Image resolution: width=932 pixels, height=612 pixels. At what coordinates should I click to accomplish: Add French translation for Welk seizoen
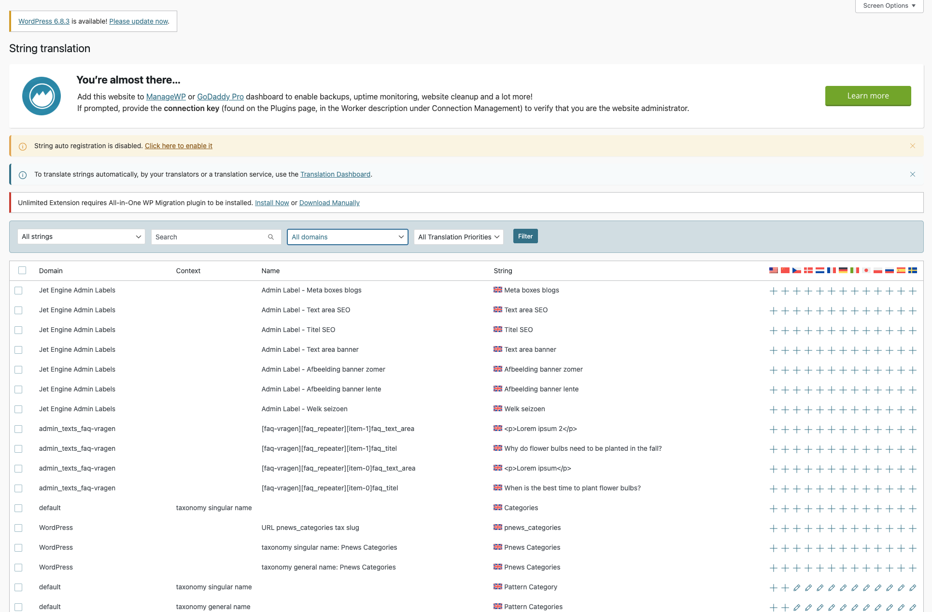831,410
